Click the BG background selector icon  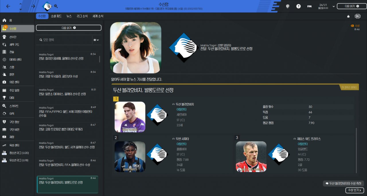(358, 16)
